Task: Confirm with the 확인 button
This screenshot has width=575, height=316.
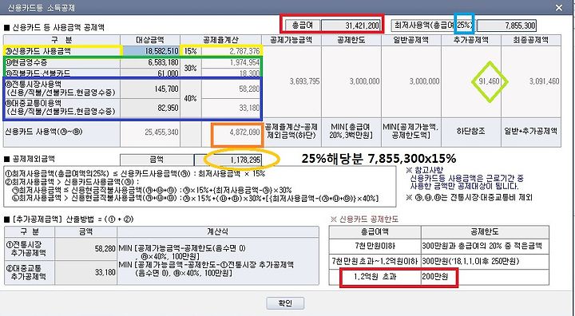Action: (x=285, y=303)
